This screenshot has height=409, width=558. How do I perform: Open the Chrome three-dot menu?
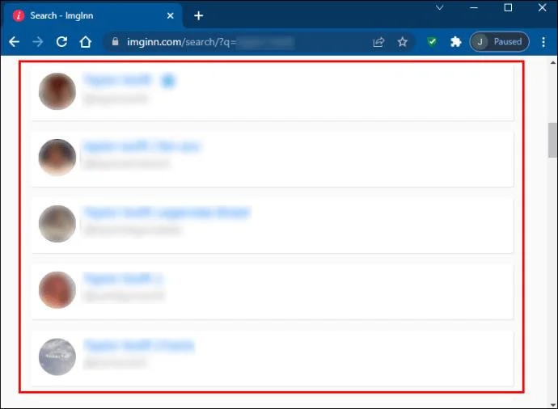tap(543, 42)
